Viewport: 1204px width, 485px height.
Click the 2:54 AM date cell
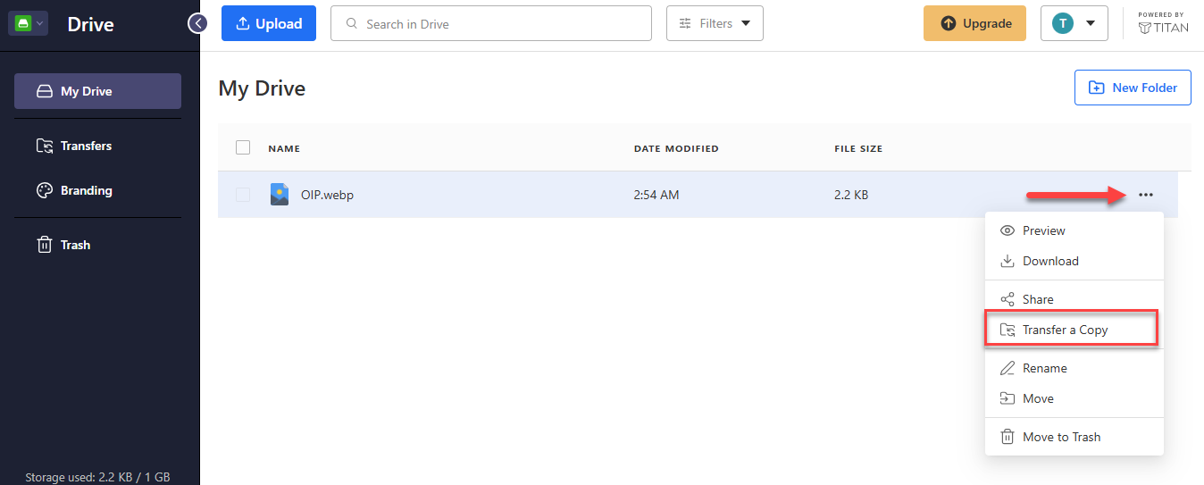click(x=656, y=195)
